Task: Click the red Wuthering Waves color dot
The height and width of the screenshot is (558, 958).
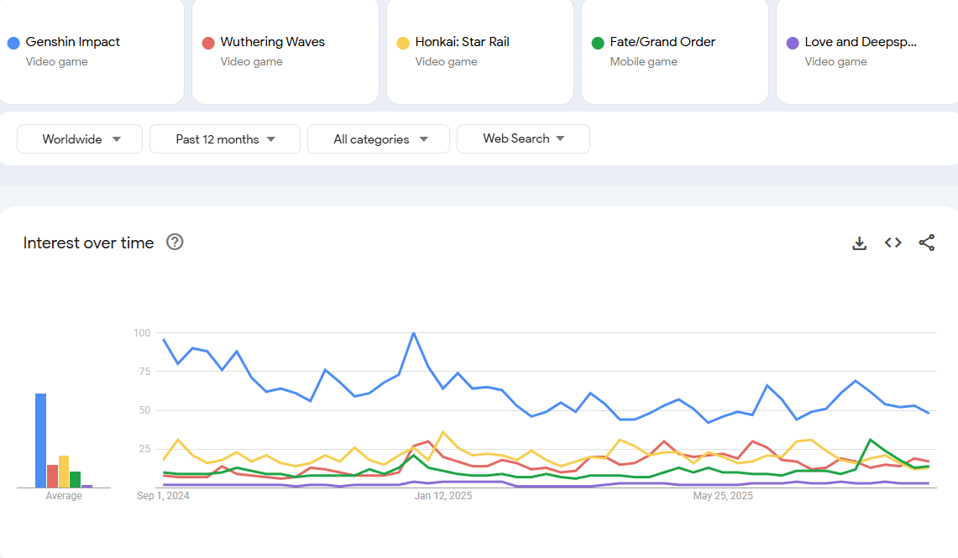Action: pos(208,43)
